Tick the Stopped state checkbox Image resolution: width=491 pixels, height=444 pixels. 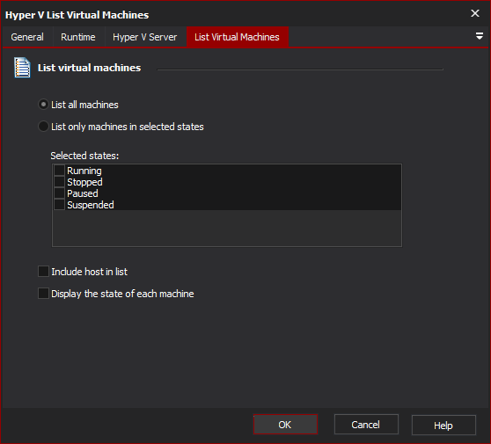(x=59, y=182)
